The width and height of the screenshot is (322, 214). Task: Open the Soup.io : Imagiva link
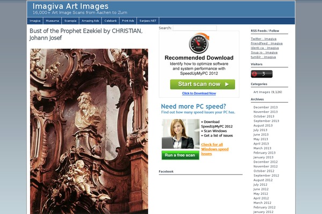coord(264,52)
